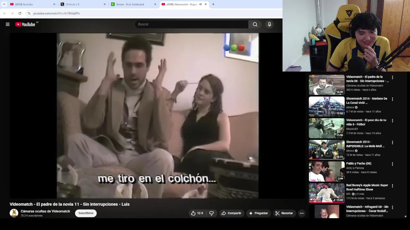Screen dimensions: 410x230
Task: Open title Videomatch - El peor día de tu vida 6
Action: coord(366,122)
